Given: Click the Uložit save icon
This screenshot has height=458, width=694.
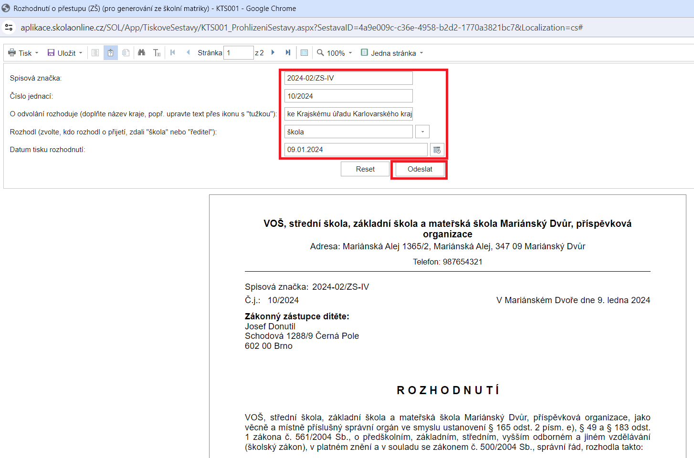Looking at the screenshot, I should pos(51,53).
